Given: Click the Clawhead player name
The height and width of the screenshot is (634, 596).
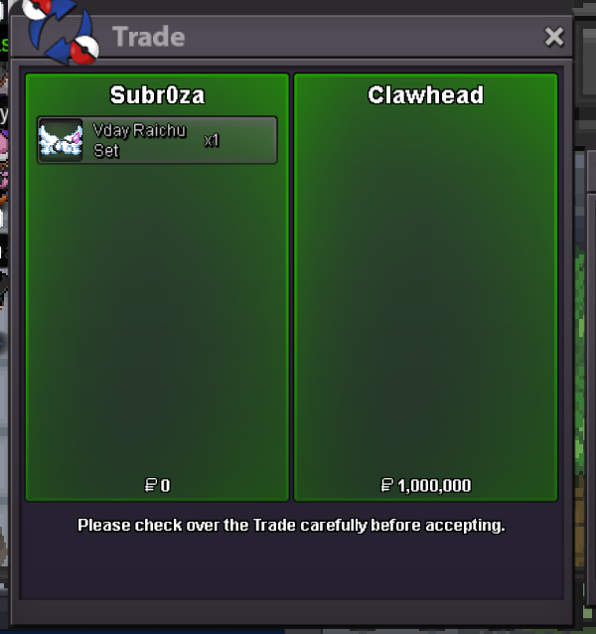Looking at the screenshot, I should 425,95.
